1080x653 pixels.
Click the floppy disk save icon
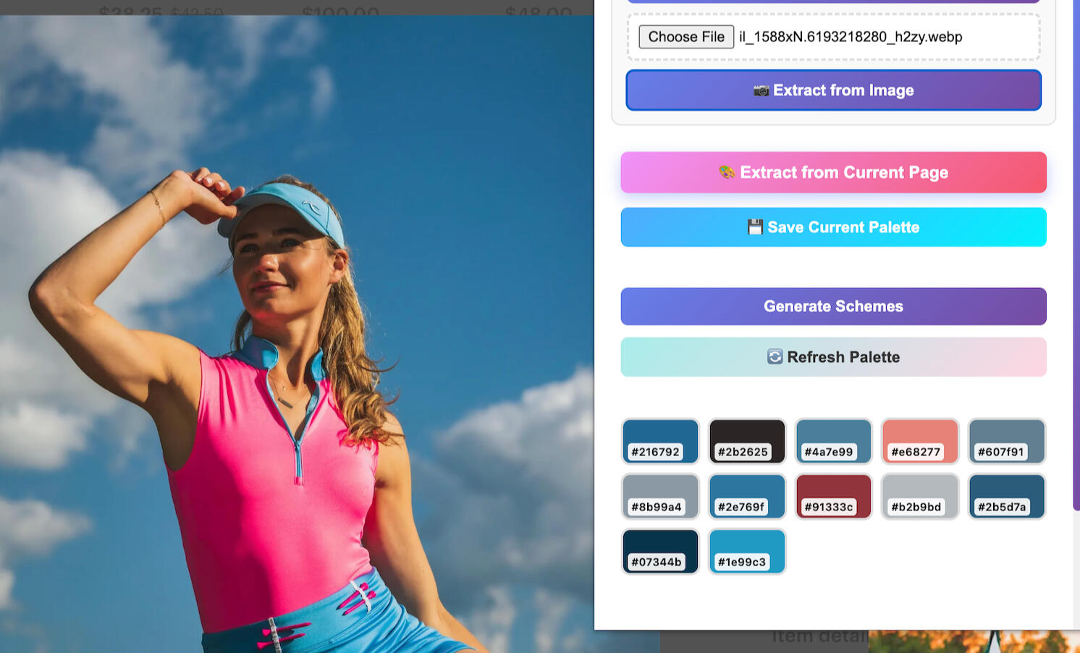(x=755, y=227)
